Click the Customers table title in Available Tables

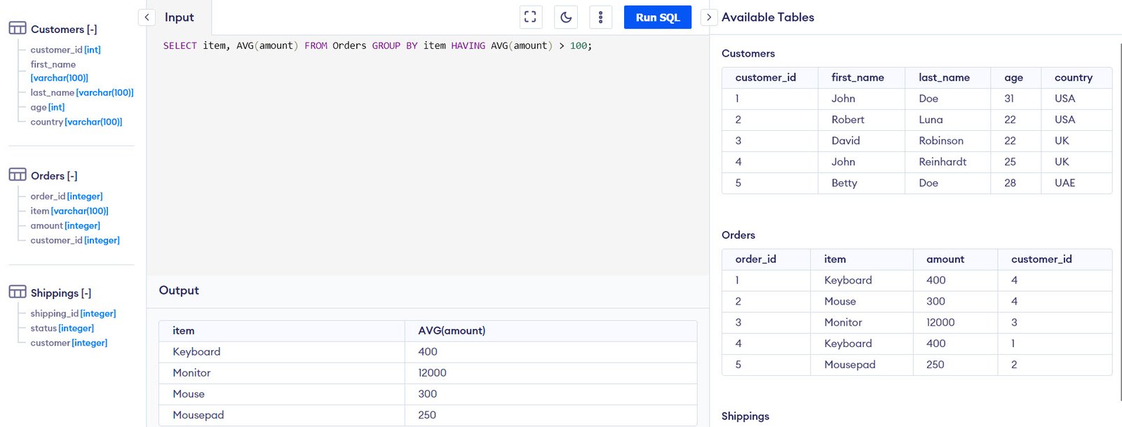[748, 54]
